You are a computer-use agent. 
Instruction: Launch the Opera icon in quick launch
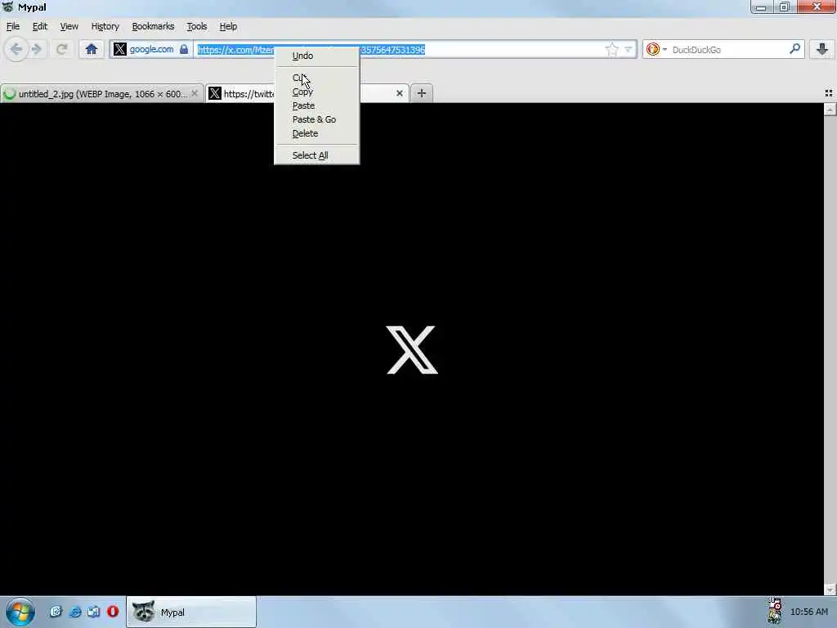pyautogui.click(x=113, y=612)
